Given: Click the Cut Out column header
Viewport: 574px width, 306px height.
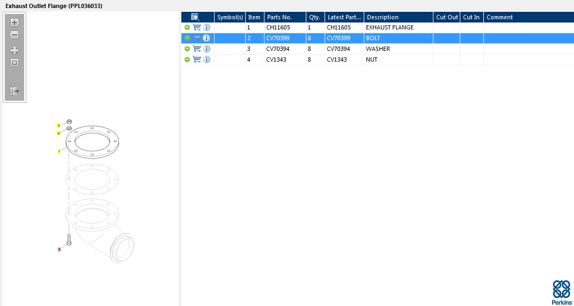Looking at the screenshot, I should (x=447, y=17).
